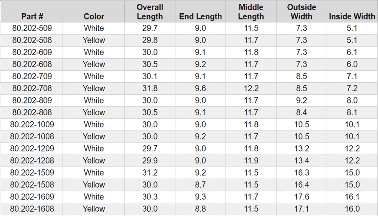Click outside width value 17.6
Image resolution: width=378 pixels, height=216 pixels.
point(301,197)
